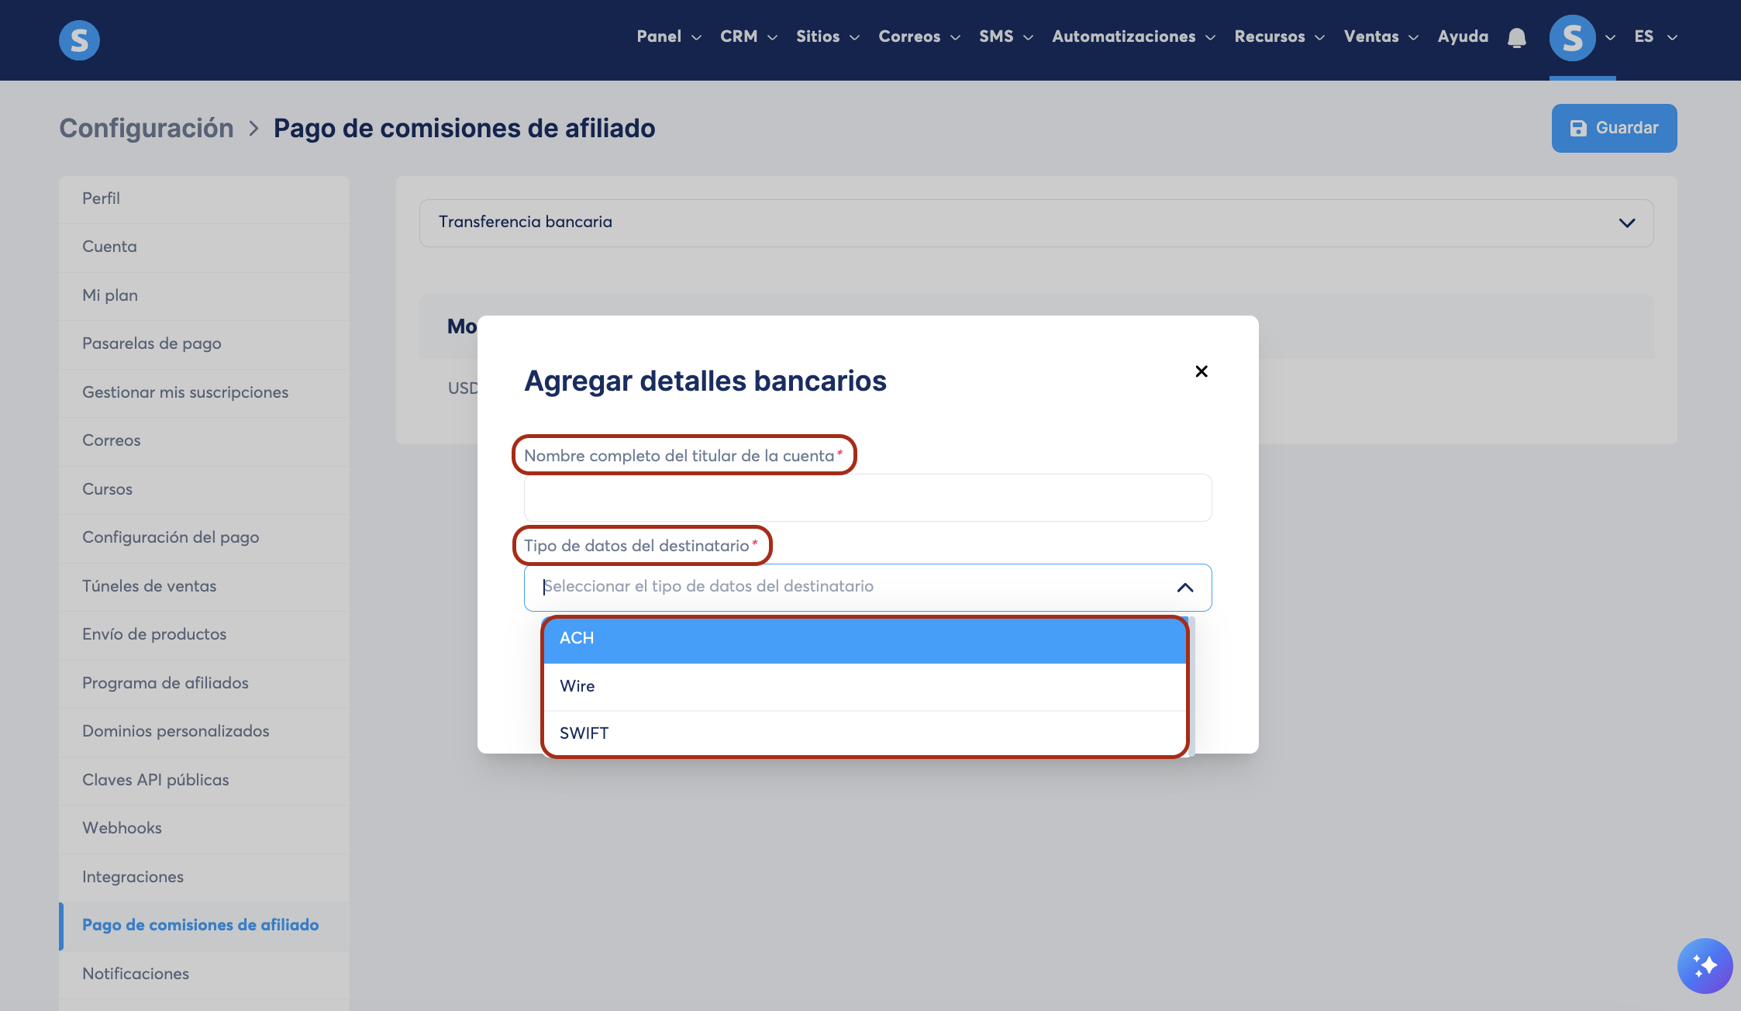Open the user avatar profile menu
This screenshot has height=1011, width=1741.
coord(1572,37)
